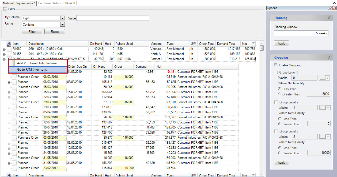Choose Go to R/M Inventory menu item
The height and width of the screenshot is (177, 337).
click(x=33, y=70)
